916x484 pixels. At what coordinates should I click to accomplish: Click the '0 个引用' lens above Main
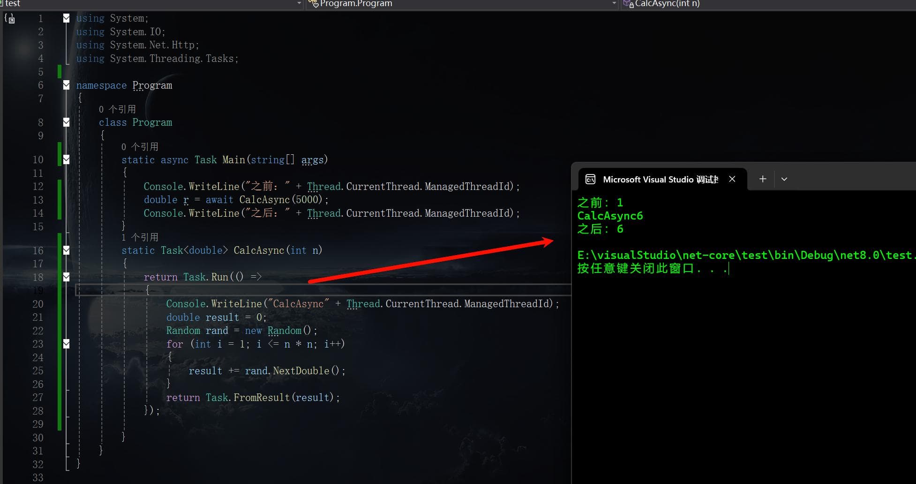pyautogui.click(x=140, y=147)
